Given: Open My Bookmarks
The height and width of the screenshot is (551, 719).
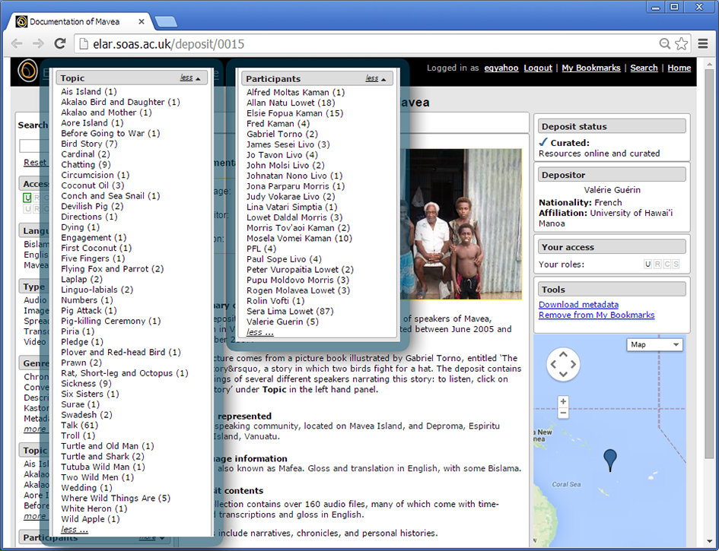Looking at the screenshot, I should point(591,68).
